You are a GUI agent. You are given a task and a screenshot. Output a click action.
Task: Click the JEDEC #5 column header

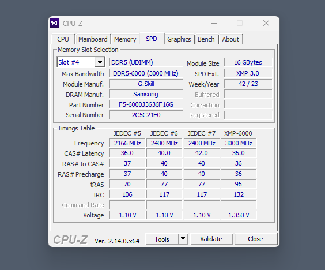[127, 133]
